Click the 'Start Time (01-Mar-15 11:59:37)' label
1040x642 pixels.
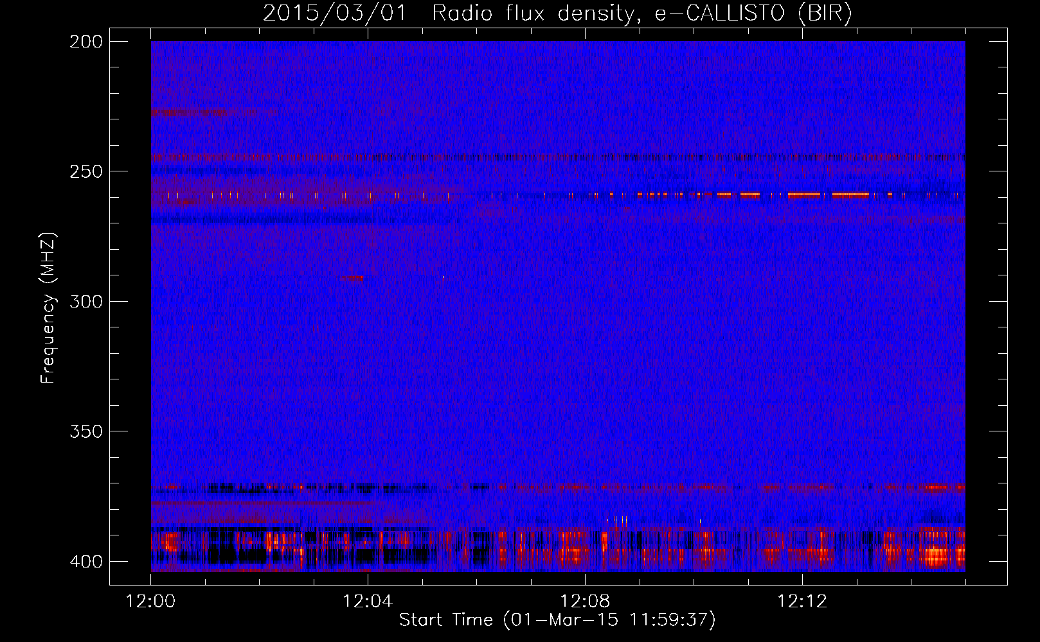557,620
